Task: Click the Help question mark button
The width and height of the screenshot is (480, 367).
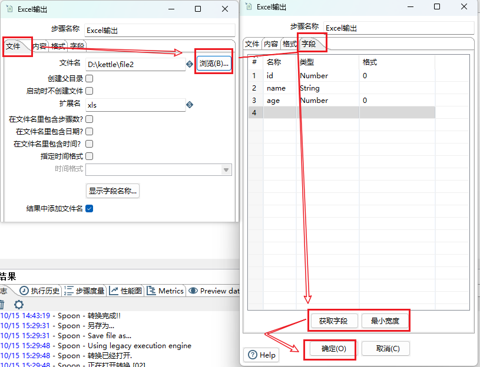Action: (x=261, y=355)
